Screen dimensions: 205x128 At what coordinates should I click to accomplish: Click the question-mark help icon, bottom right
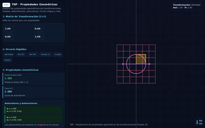click(197, 122)
